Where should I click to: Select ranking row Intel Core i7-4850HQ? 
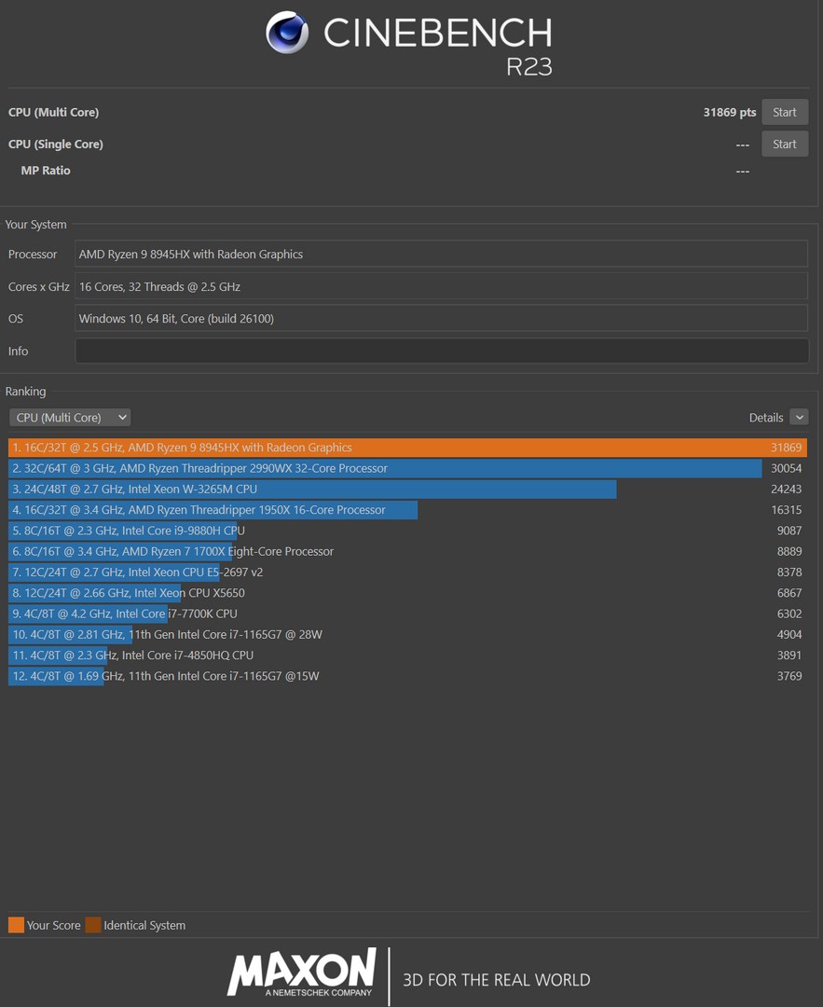pyautogui.click(x=407, y=655)
